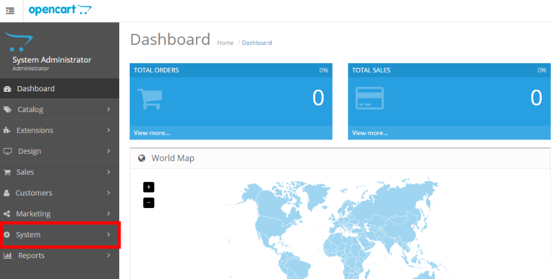Click the Extensions puzzle piece icon
The width and height of the screenshot is (551, 279).
7,130
